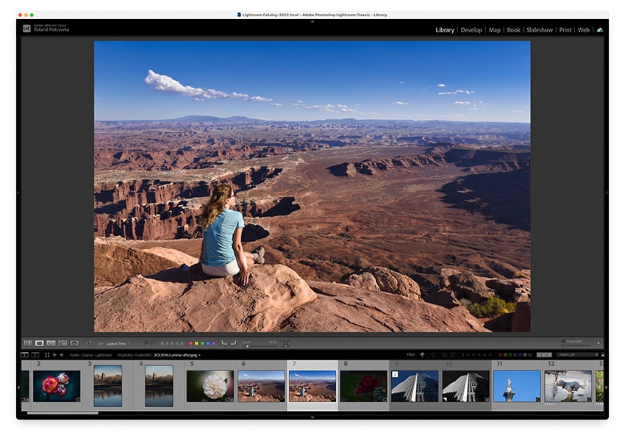Screen dimensions: 625x441
Task: Switch to Loupe view using its toolbar icon
Action: (37, 343)
